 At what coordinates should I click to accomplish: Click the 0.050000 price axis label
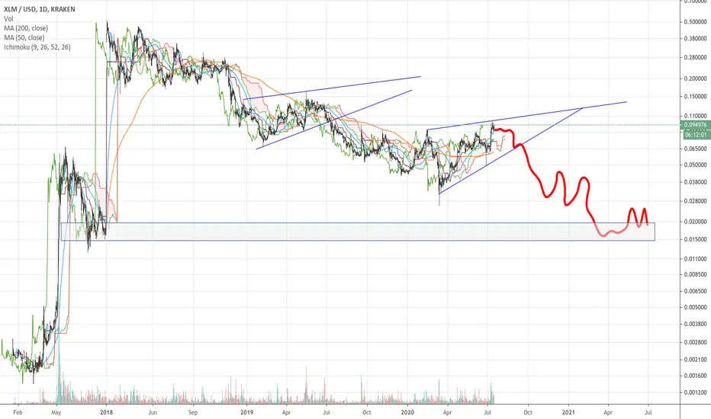pyautogui.click(x=696, y=165)
